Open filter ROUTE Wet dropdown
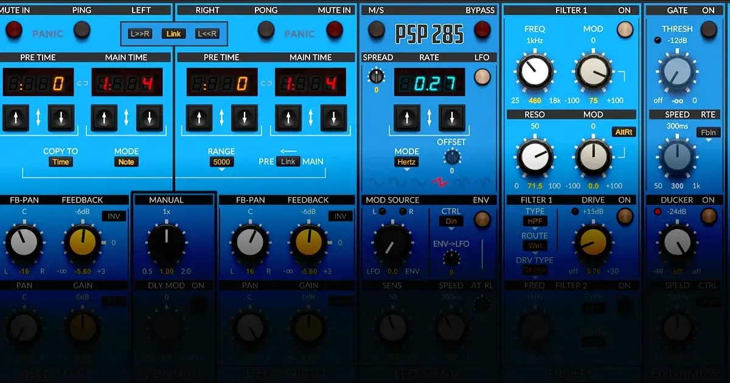 click(x=535, y=246)
